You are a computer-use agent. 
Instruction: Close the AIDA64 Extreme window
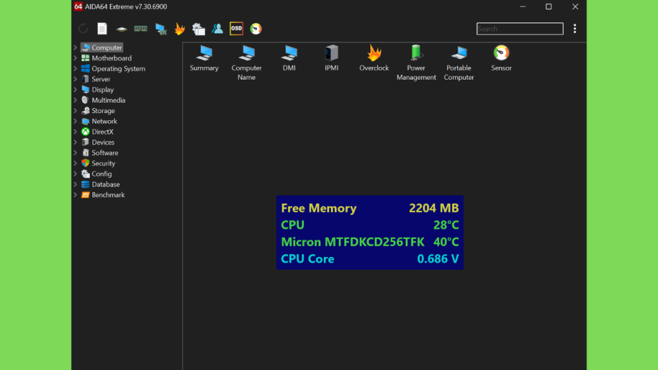point(575,6)
